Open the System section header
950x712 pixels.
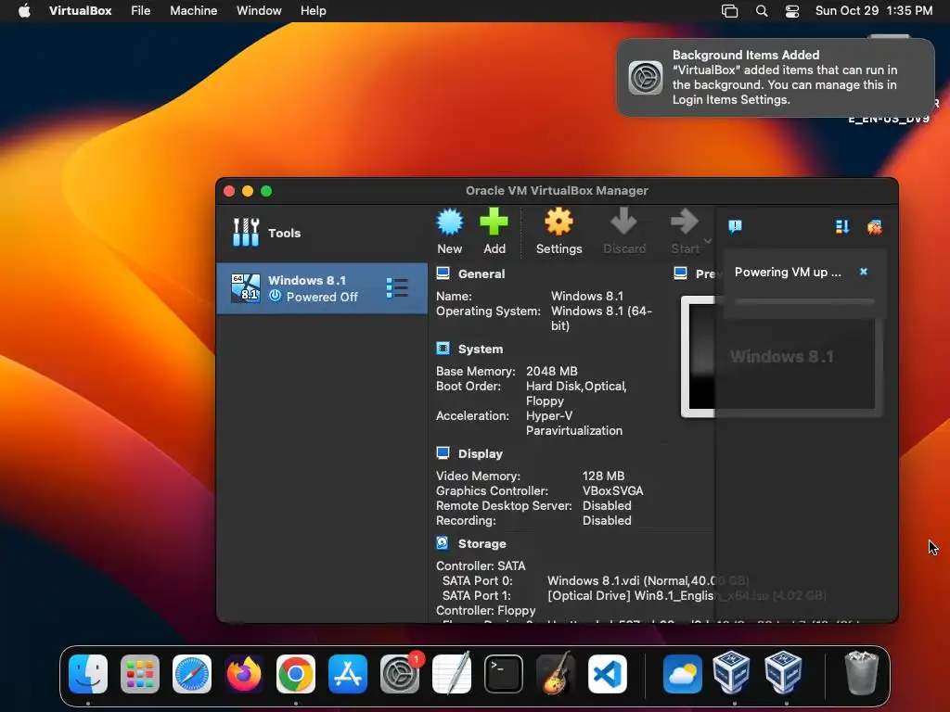coord(481,350)
